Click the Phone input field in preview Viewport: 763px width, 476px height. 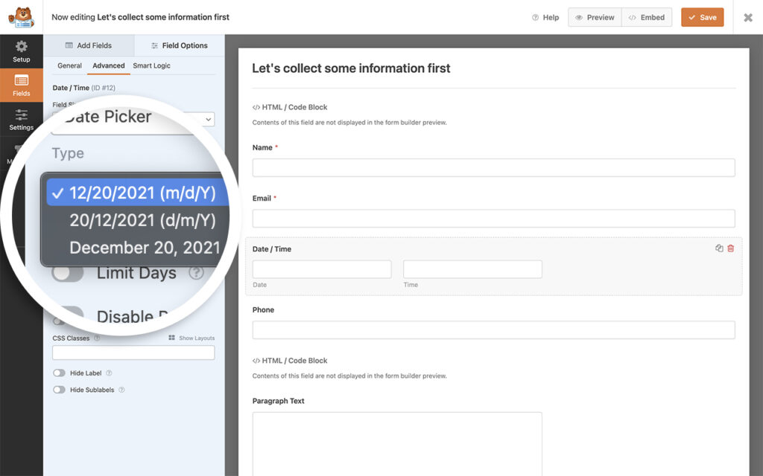[x=493, y=329]
